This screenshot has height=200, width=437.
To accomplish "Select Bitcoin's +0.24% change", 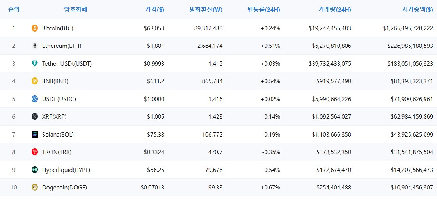I will (270, 28).
